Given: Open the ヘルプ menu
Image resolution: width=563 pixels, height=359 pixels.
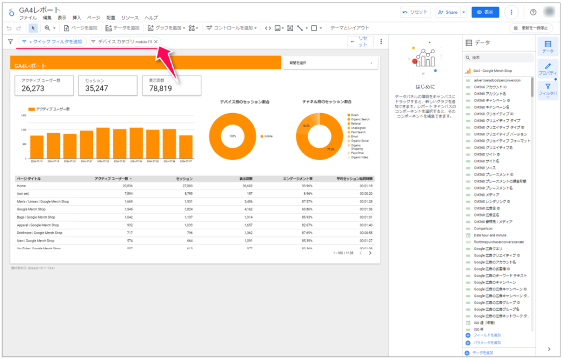Looking at the screenshot, I should (x=151, y=18).
